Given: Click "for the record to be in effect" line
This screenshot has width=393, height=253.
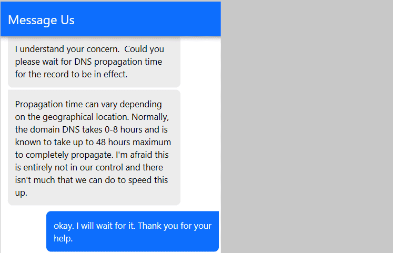Looking at the screenshot, I should [x=71, y=74].
